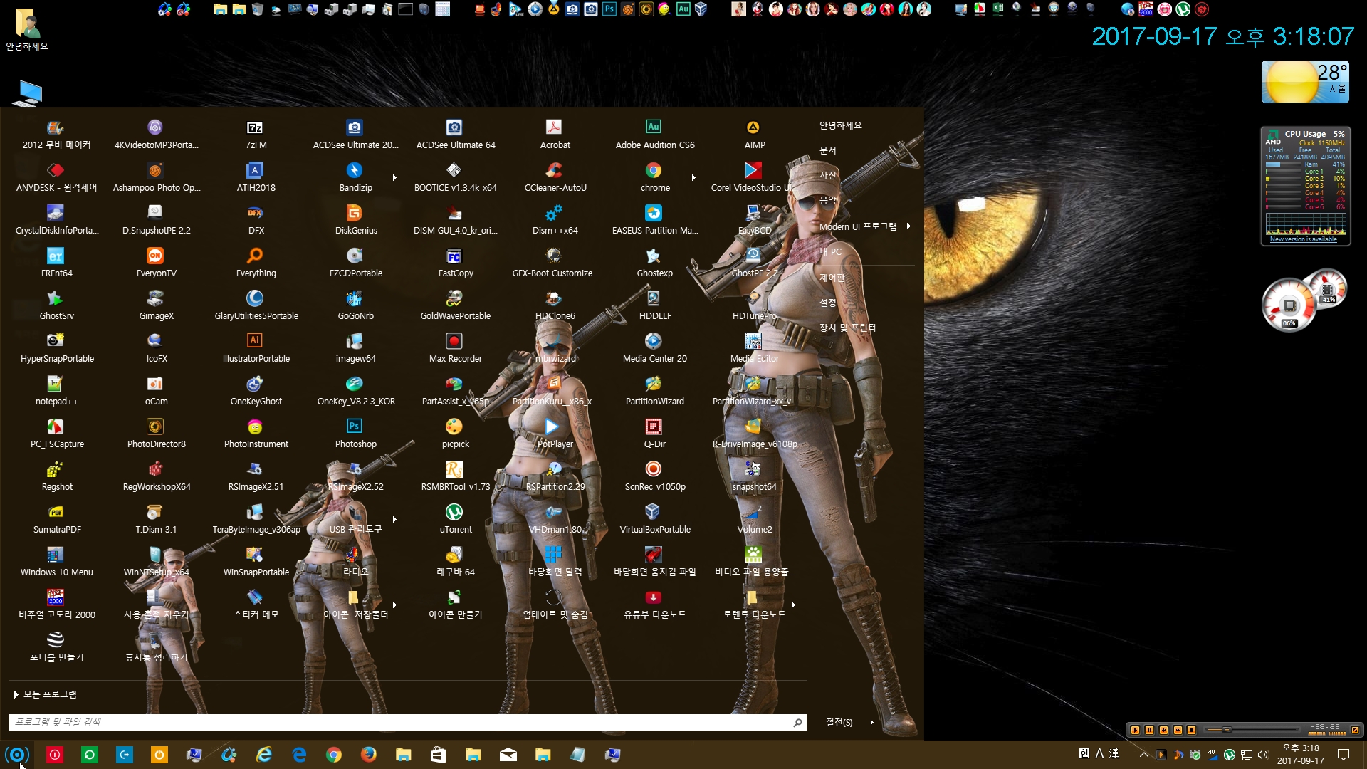Show hidden tray icons chevron
Image resolution: width=1367 pixels, height=769 pixels.
tap(1143, 755)
